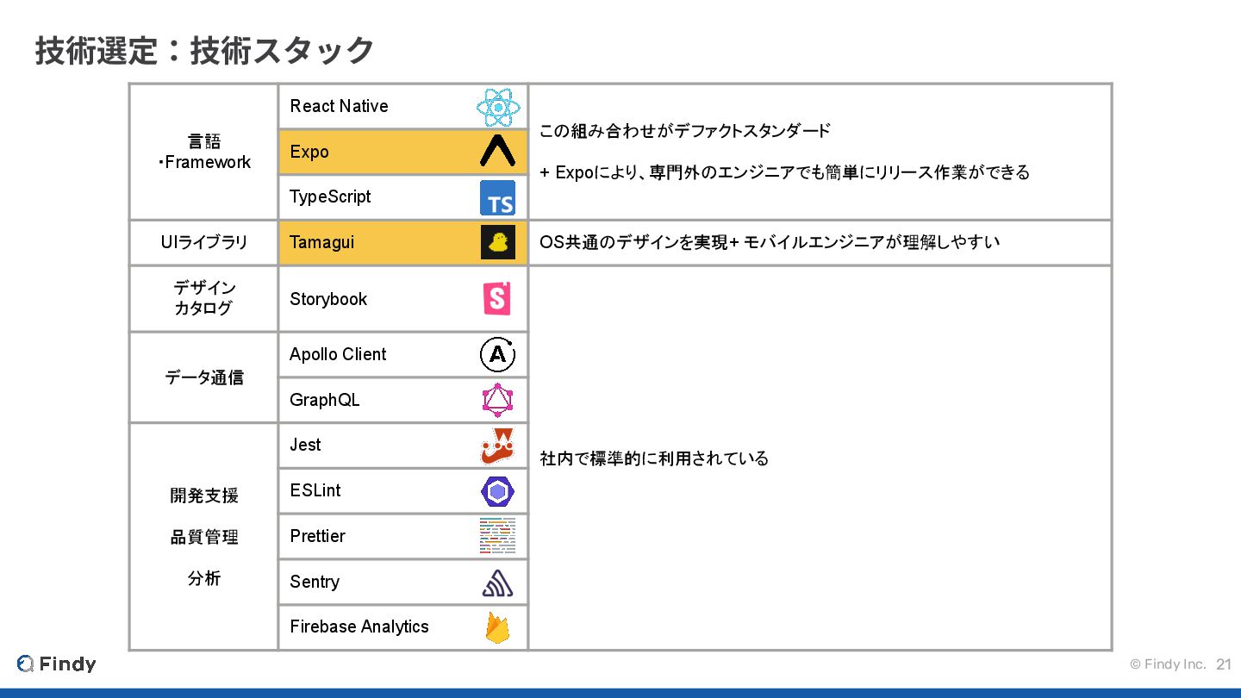Click the Expo chevron logo icon
Screen dimensions: 1241x698
pyautogui.click(x=497, y=152)
